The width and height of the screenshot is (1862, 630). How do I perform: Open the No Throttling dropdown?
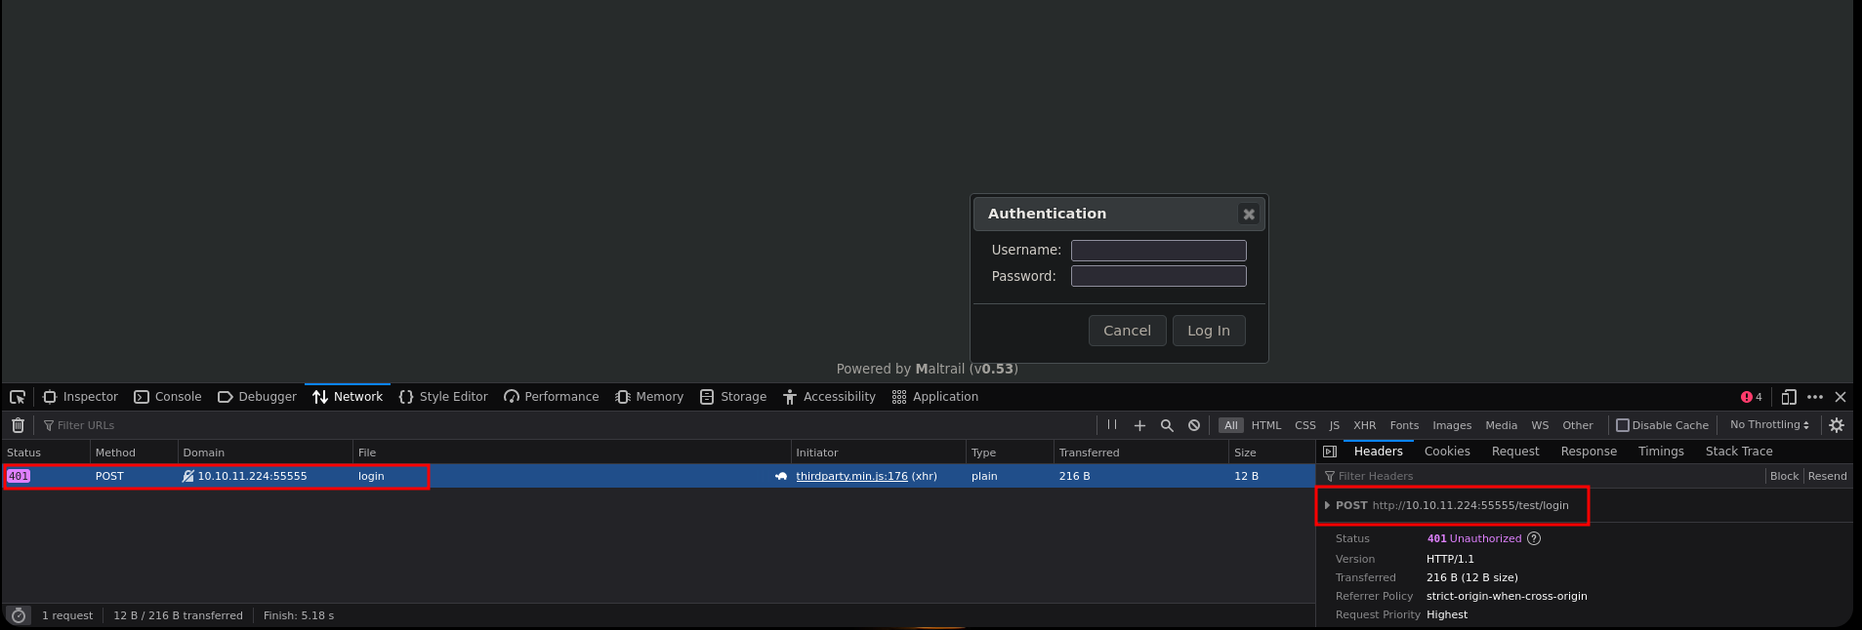tap(1769, 425)
